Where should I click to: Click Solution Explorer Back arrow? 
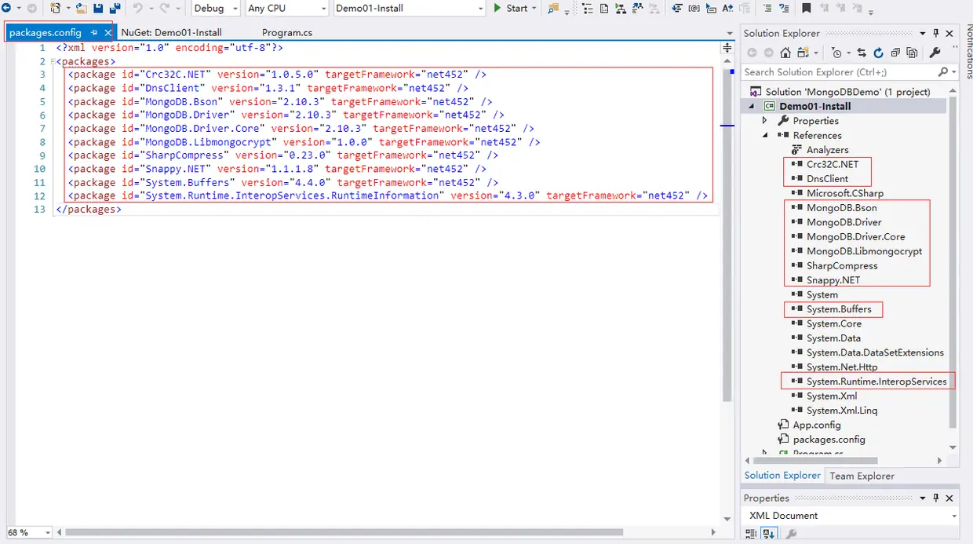pos(752,53)
